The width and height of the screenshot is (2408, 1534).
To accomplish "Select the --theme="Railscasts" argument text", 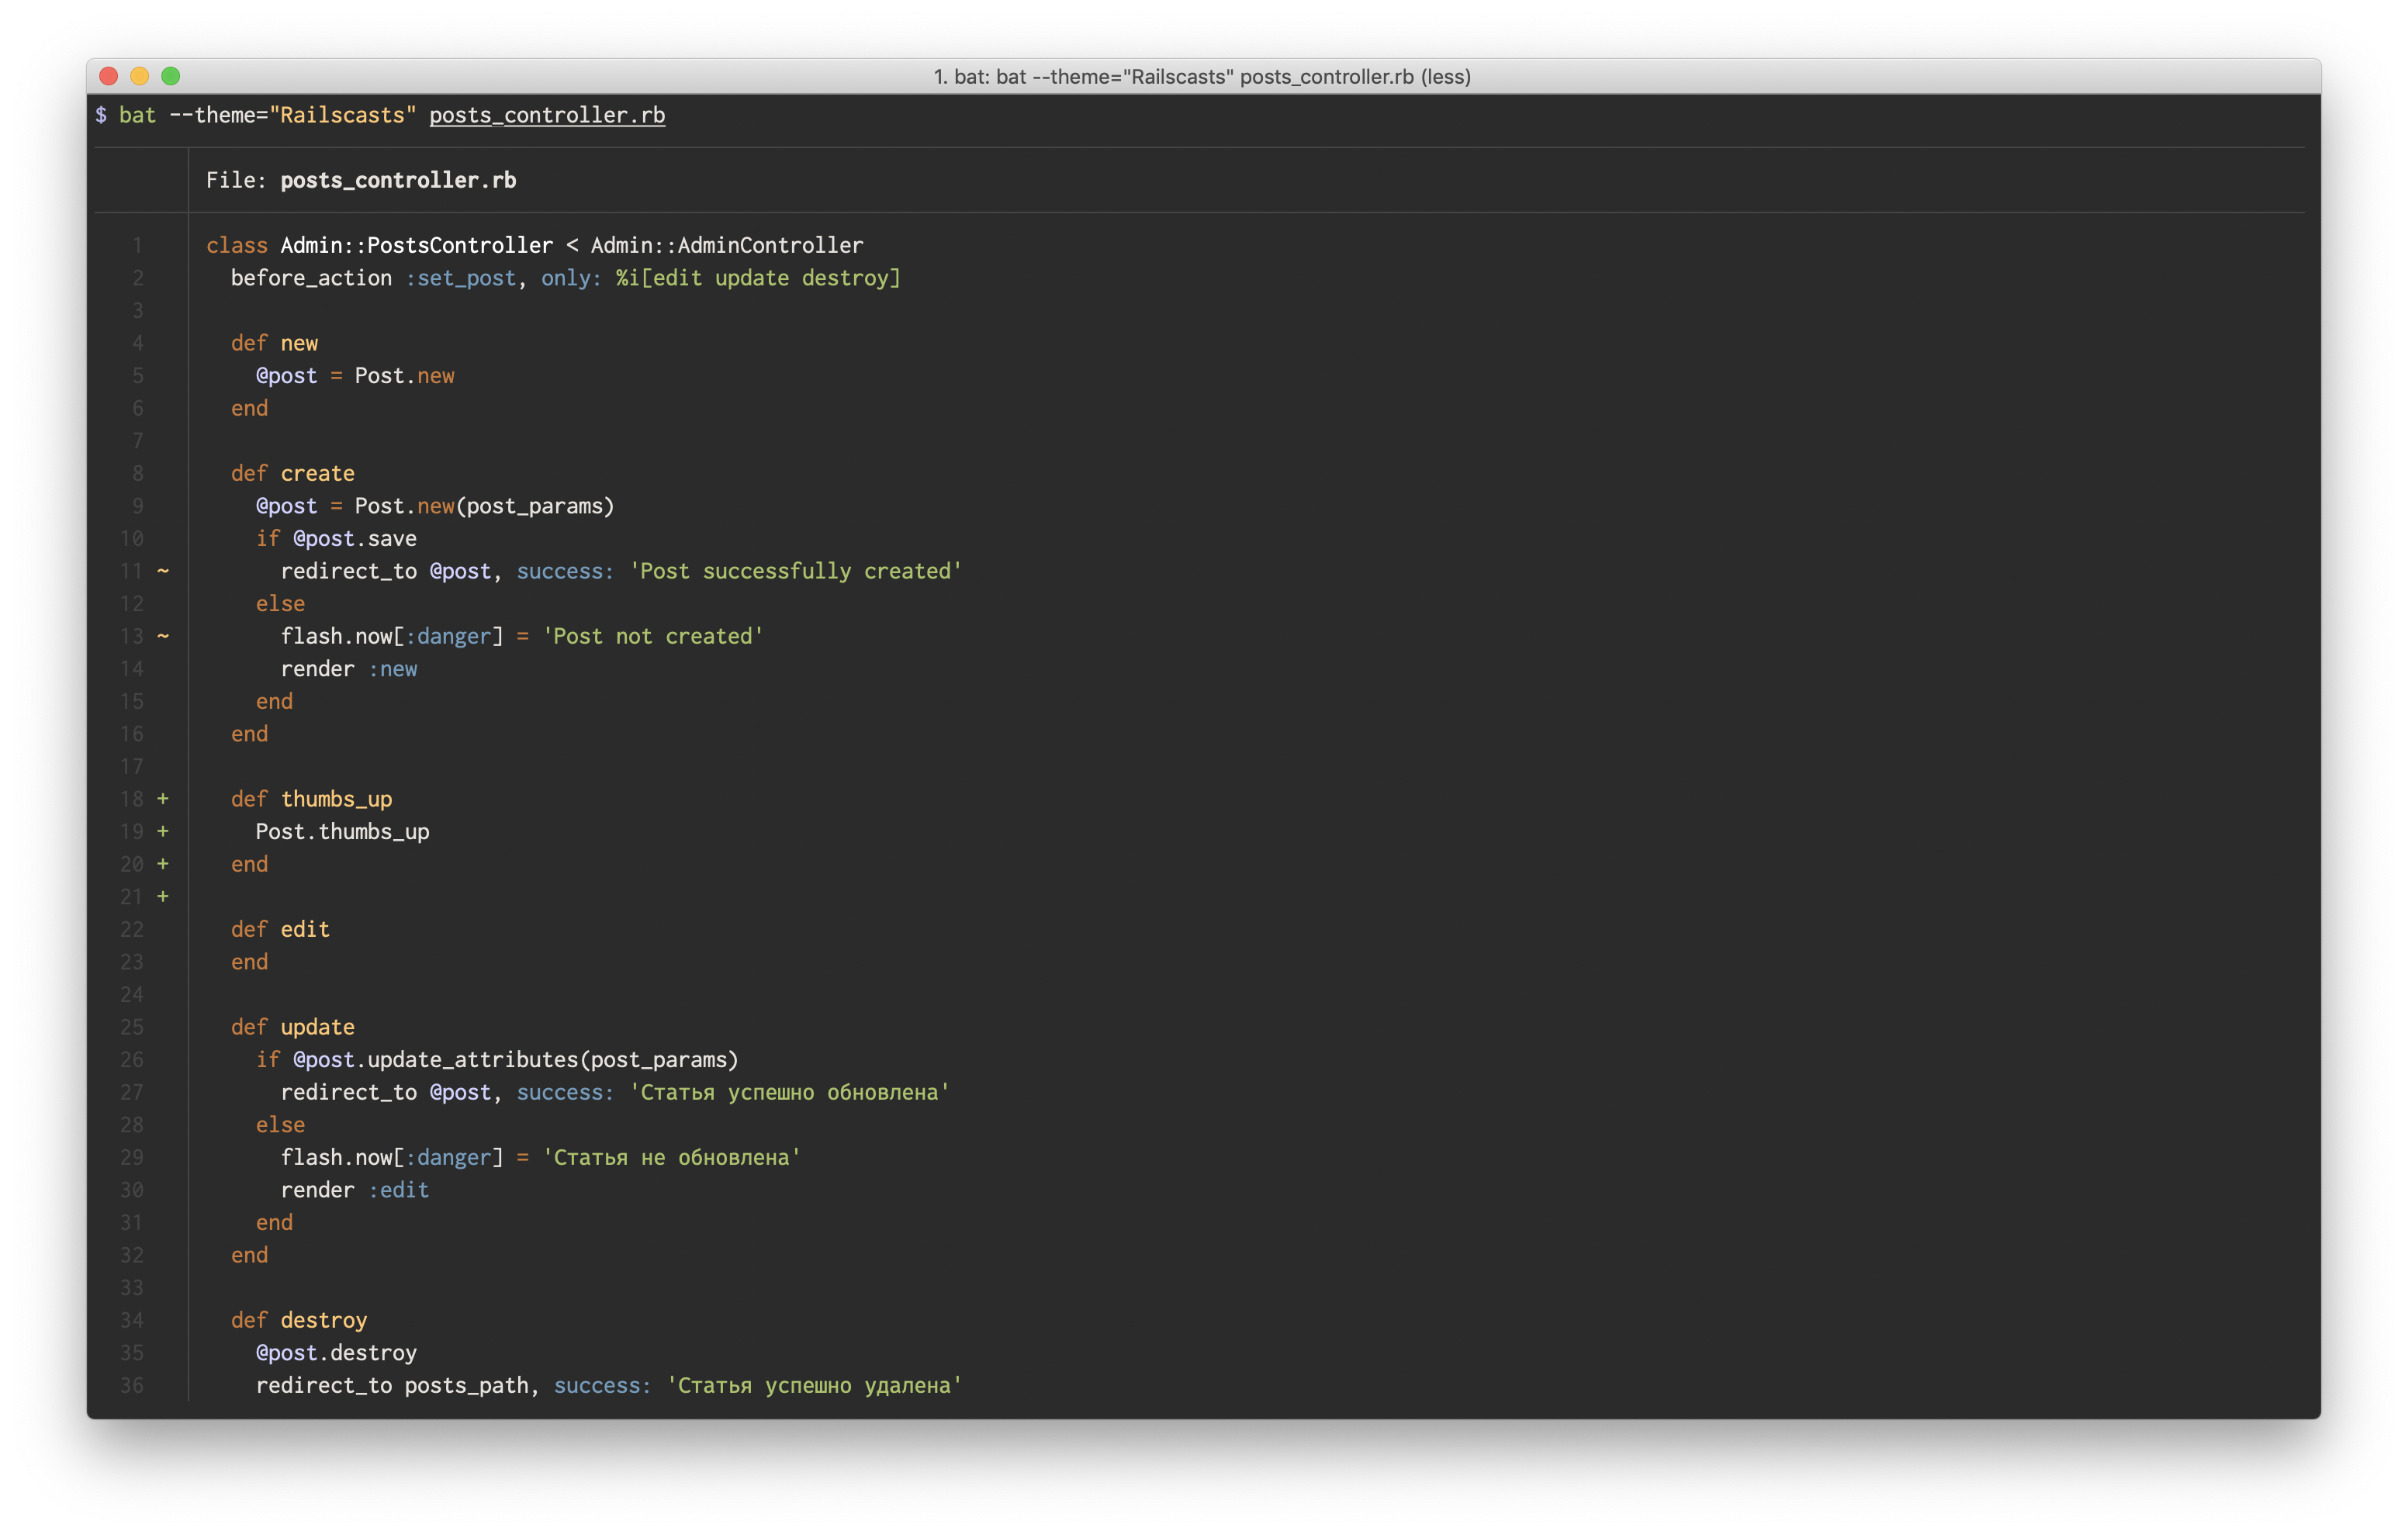I will tap(293, 115).
